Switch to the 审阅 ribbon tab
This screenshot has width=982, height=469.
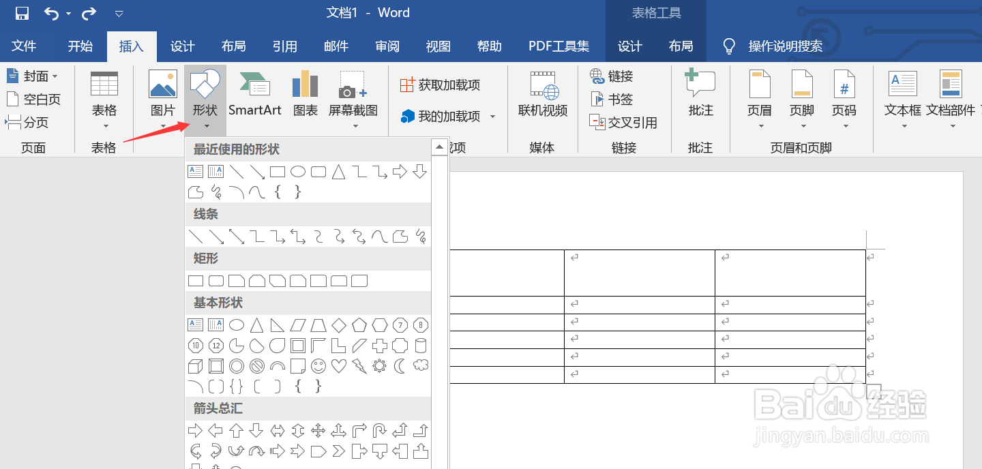tap(387, 46)
